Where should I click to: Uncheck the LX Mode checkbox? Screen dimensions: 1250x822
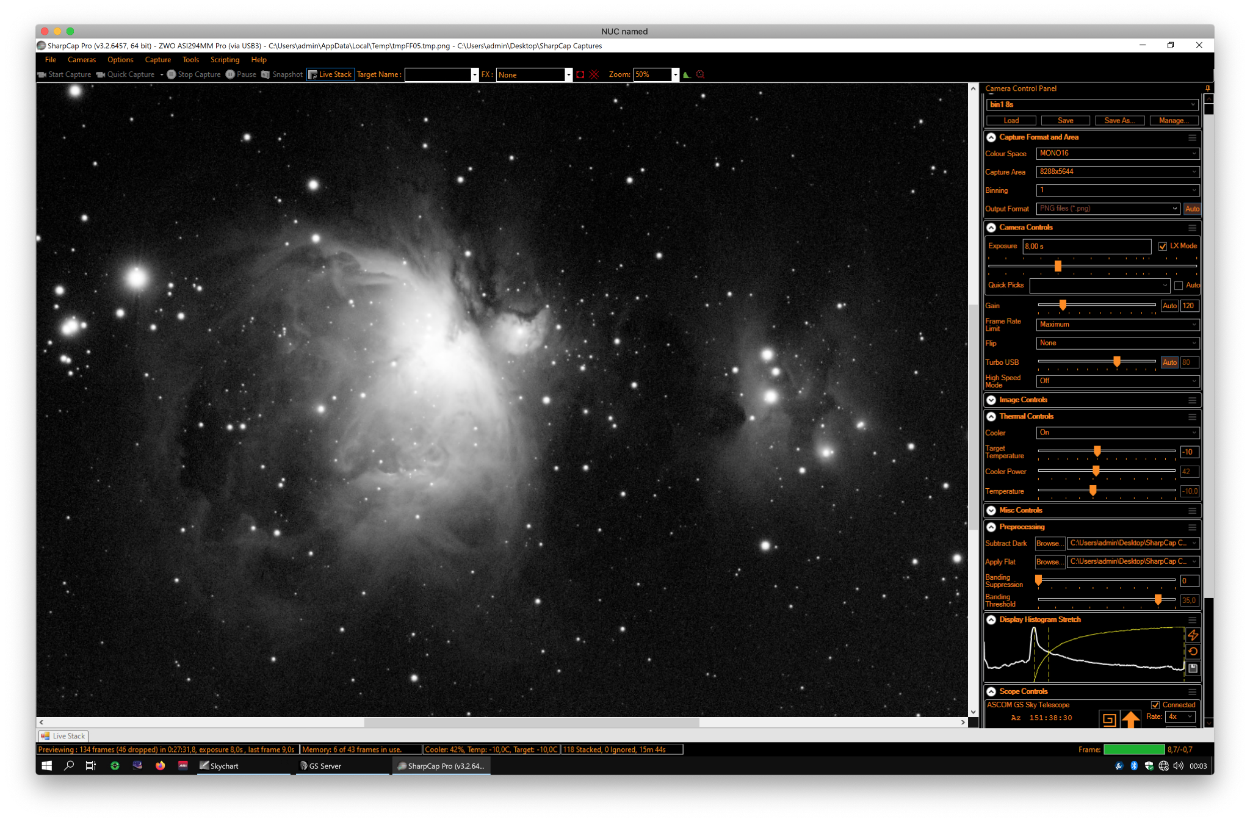tap(1163, 246)
